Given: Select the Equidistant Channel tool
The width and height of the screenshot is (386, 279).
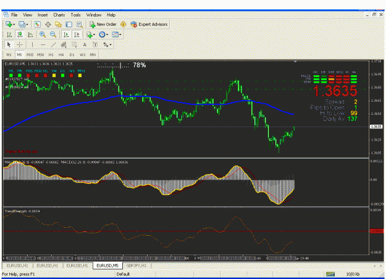Looking at the screenshot, I should tap(64, 45).
